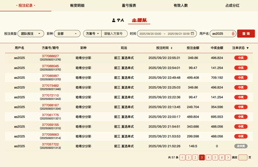
Task: Click the icon inside the 用戶名 field
Action: click(x=233, y=34)
